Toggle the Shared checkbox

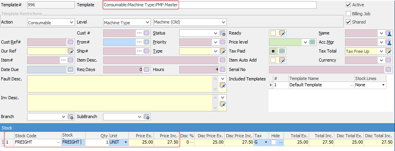pos(348,22)
